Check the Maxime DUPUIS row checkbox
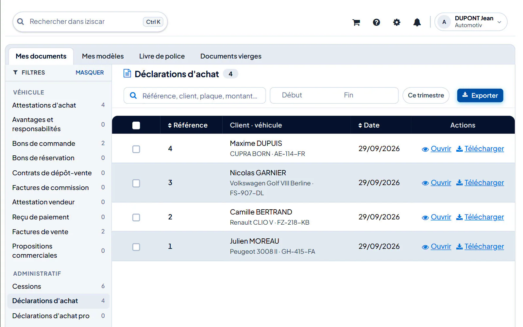This screenshot has width=523, height=327. [x=136, y=149]
